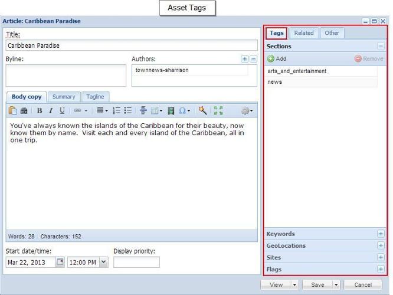Insert a numbered list
The image size is (393, 295).
click(117, 110)
